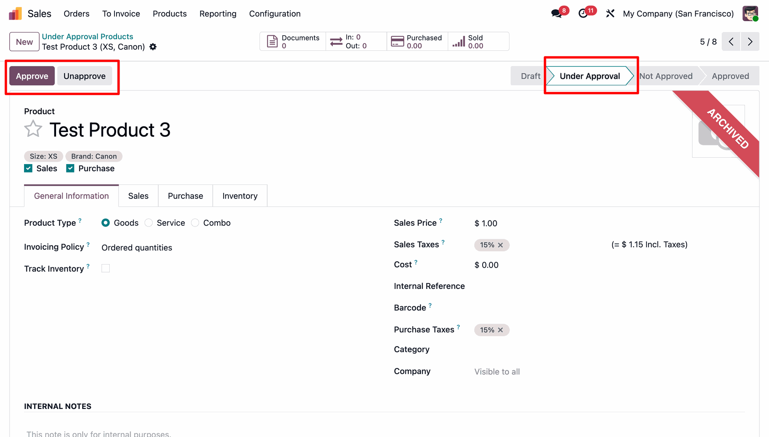
Task: Click the Approve button
Action: coord(32,76)
